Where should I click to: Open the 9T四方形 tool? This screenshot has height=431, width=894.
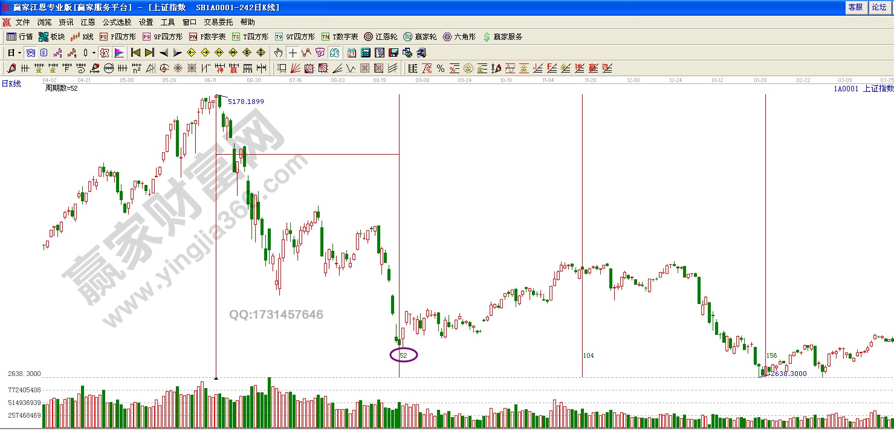click(294, 37)
